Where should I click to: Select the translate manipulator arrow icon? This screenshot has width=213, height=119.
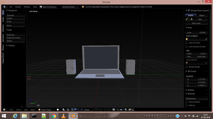[x=75, y=110]
